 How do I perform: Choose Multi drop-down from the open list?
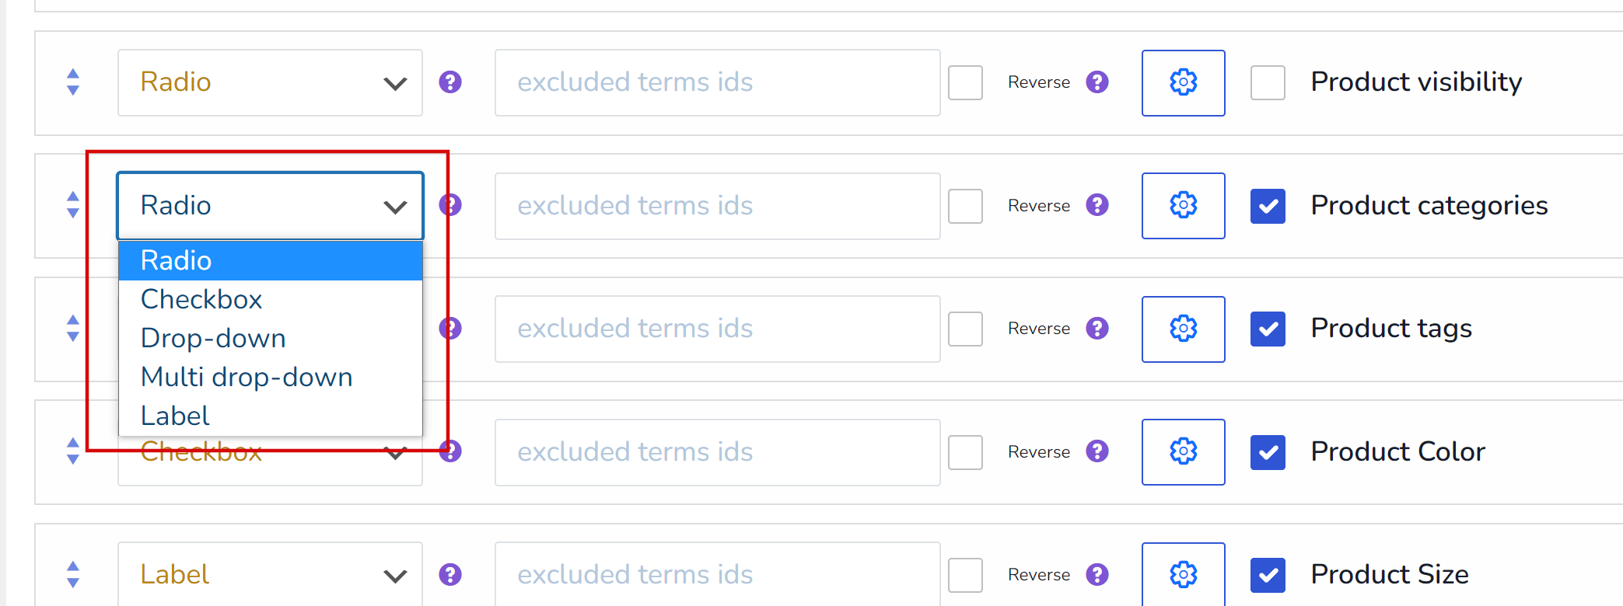(247, 378)
